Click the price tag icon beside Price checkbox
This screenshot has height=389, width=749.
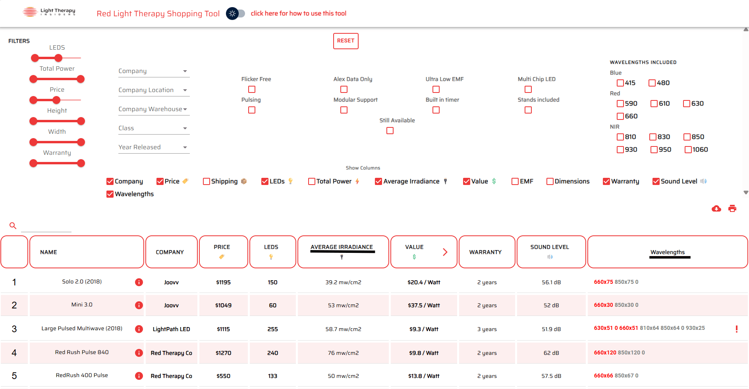click(x=185, y=181)
